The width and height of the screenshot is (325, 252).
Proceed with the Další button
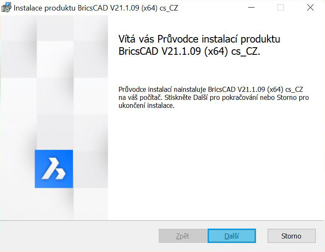232,236
